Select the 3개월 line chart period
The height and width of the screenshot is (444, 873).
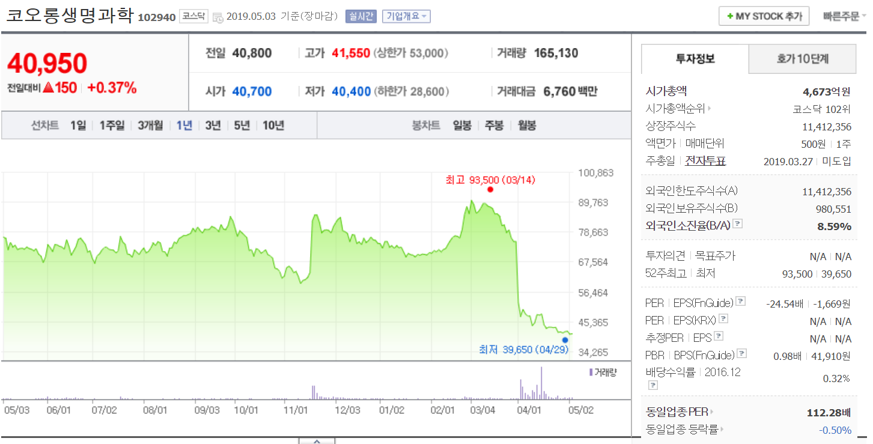click(150, 126)
